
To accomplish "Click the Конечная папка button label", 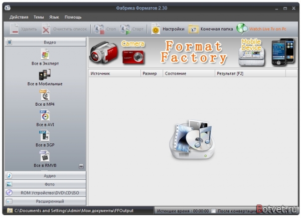I will [x=217, y=29].
